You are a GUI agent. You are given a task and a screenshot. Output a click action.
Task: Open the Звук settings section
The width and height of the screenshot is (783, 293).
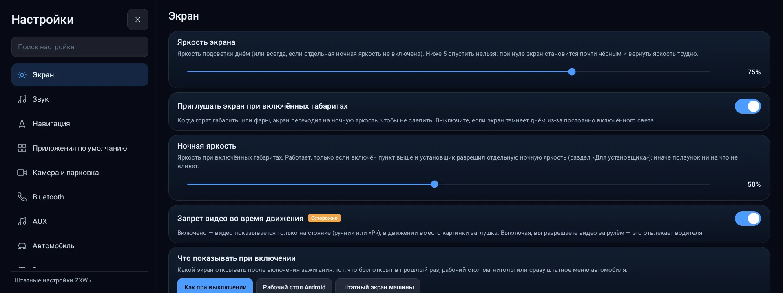pos(80,99)
